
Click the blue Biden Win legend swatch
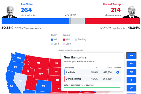click(x=52, y=40)
